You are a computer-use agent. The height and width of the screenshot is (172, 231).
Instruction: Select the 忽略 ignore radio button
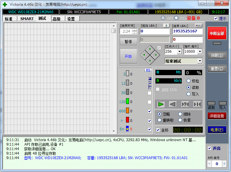pos(159,114)
